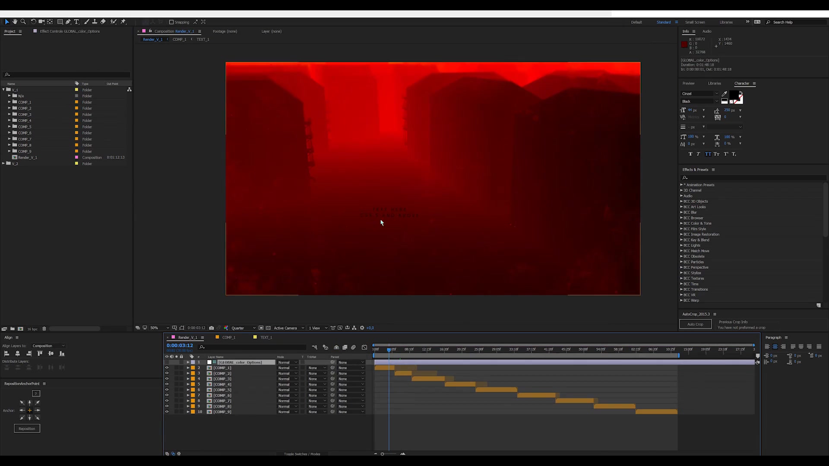Image resolution: width=829 pixels, height=466 pixels.
Task: Switch to the Audio panel tab
Action: click(x=707, y=31)
